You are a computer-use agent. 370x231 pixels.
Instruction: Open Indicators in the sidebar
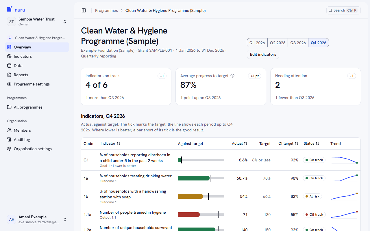tap(37, 56)
